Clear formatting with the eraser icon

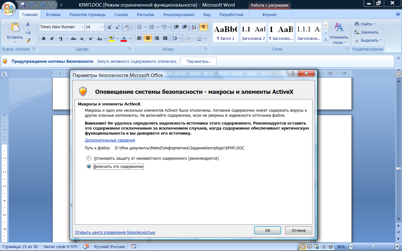(127, 27)
